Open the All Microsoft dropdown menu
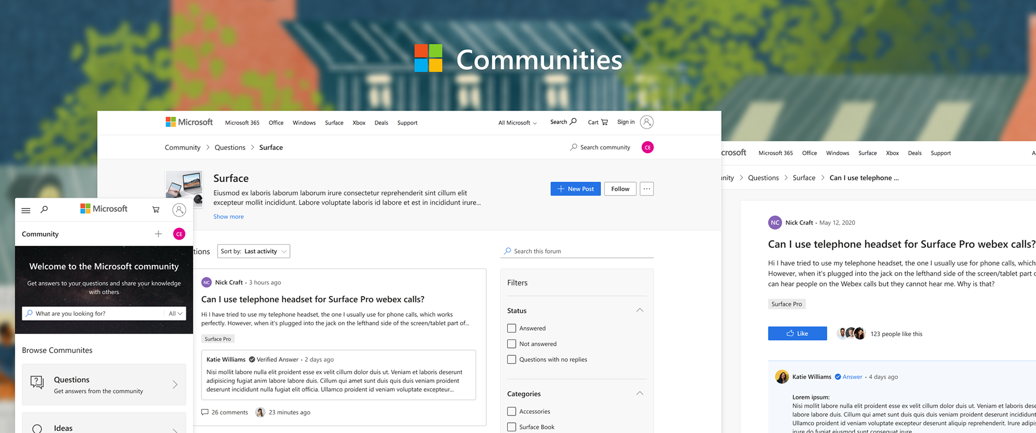This screenshot has width=1036, height=433. pyautogui.click(x=517, y=122)
